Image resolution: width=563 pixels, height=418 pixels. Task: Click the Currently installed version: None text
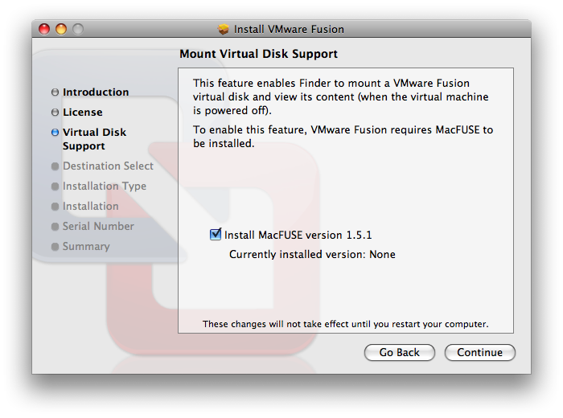[312, 255]
